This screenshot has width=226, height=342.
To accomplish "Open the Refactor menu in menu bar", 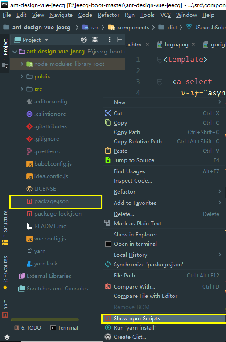I will 108,15.
